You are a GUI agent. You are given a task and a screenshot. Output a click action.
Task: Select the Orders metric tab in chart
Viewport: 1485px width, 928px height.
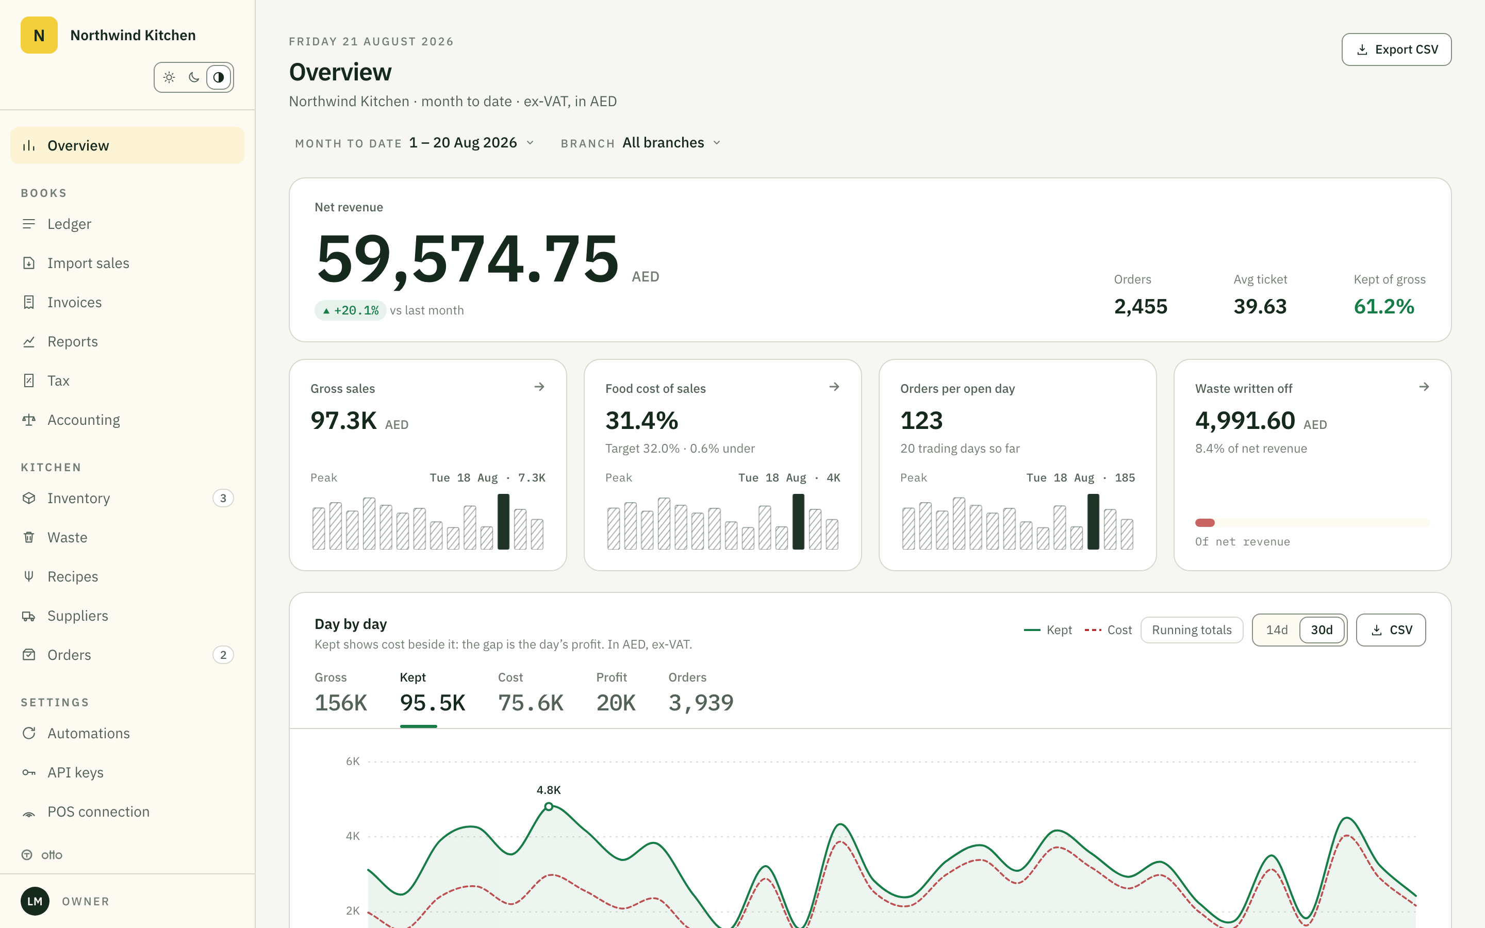(701, 693)
